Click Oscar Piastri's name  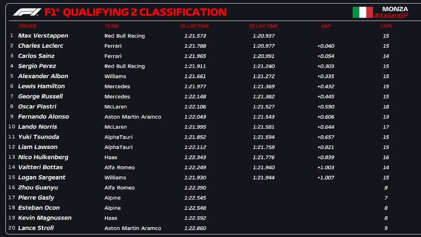tap(37, 107)
